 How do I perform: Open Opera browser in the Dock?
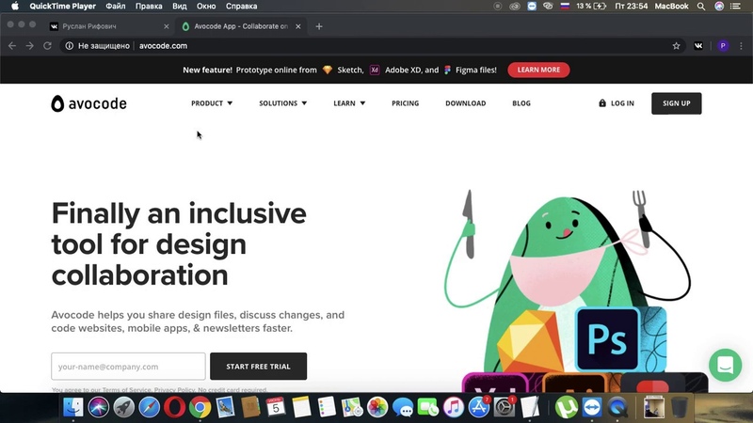coord(175,407)
